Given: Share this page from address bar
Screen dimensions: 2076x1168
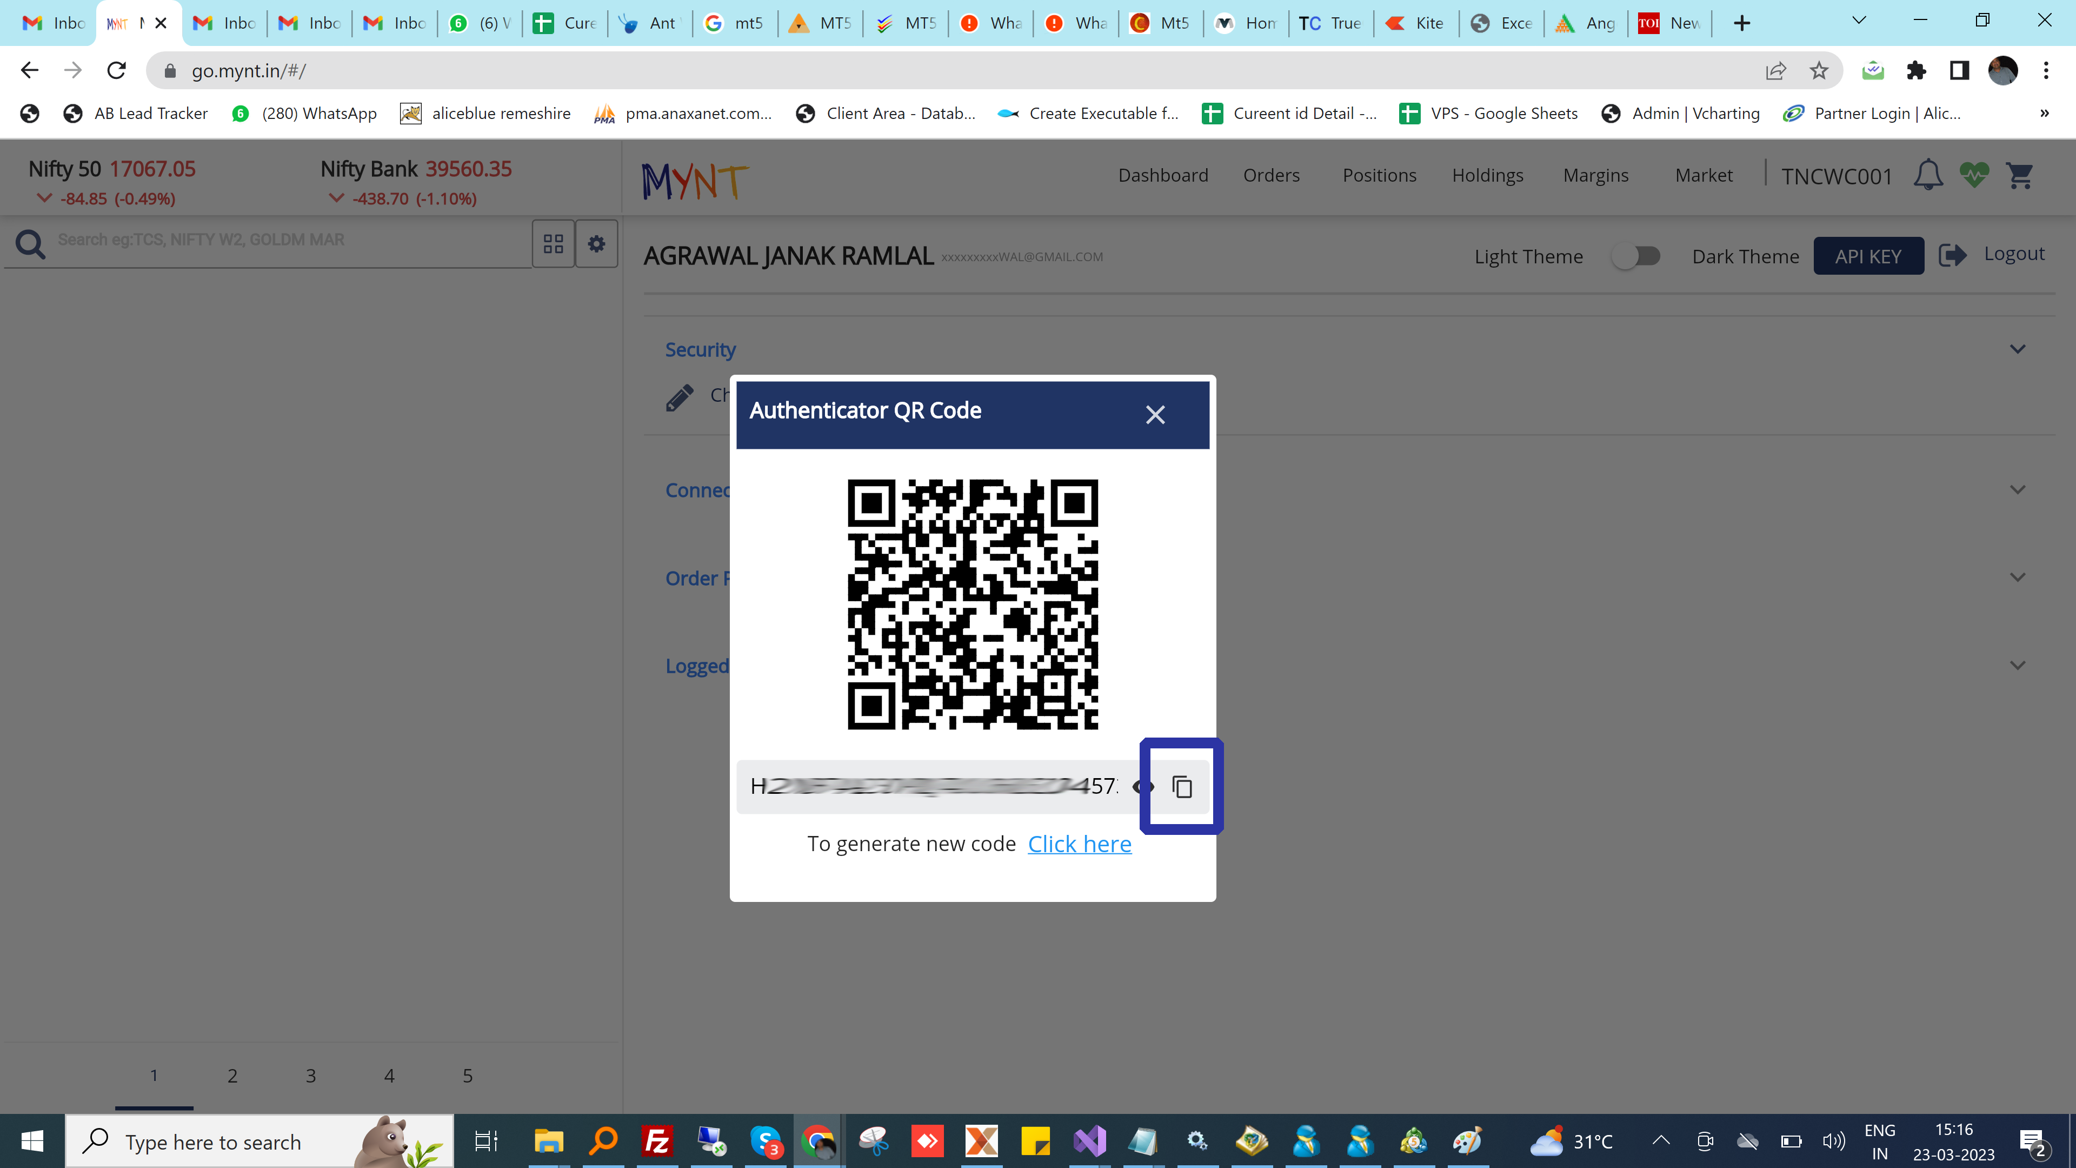Looking at the screenshot, I should click(x=1775, y=71).
